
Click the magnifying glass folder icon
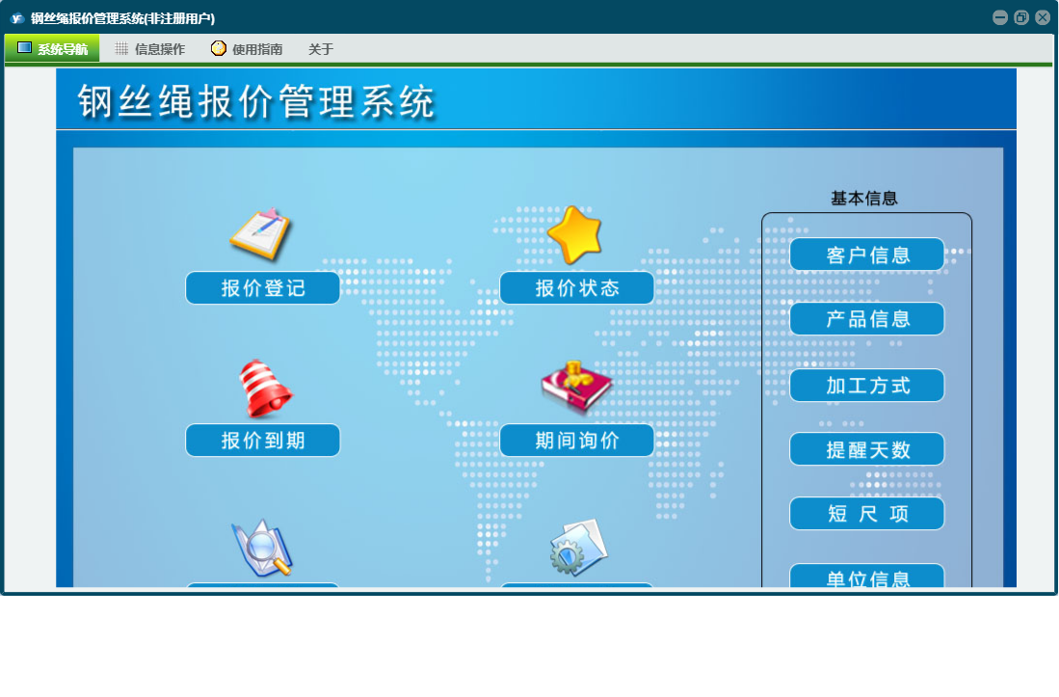click(x=261, y=550)
